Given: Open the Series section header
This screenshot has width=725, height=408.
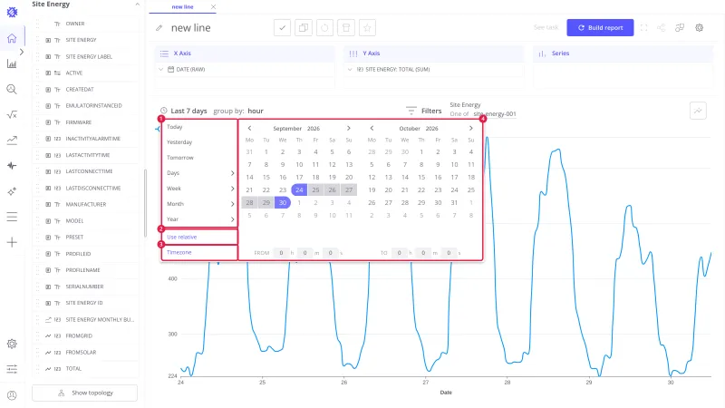Looking at the screenshot, I should 623,53.
